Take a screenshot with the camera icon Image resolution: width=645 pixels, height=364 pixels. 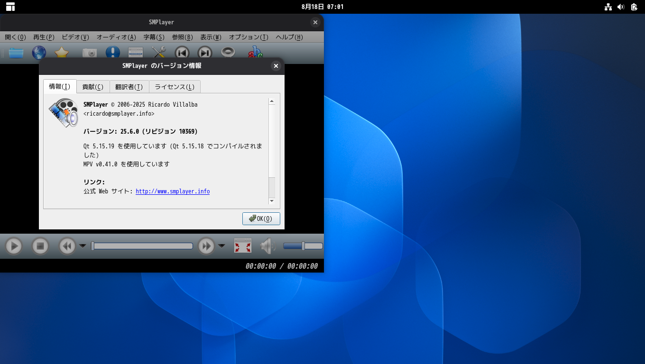coord(90,52)
